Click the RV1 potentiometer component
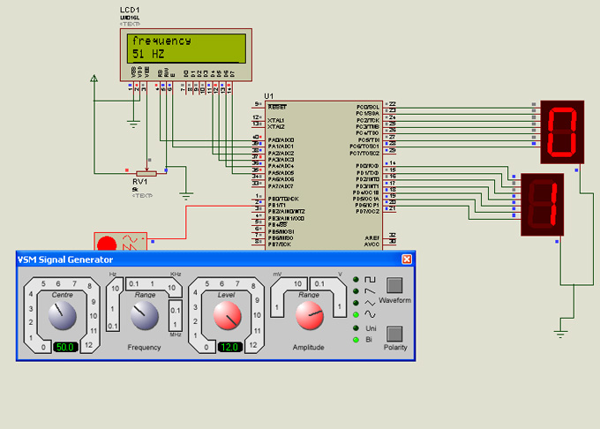This screenshot has width=600, height=429. click(148, 173)
